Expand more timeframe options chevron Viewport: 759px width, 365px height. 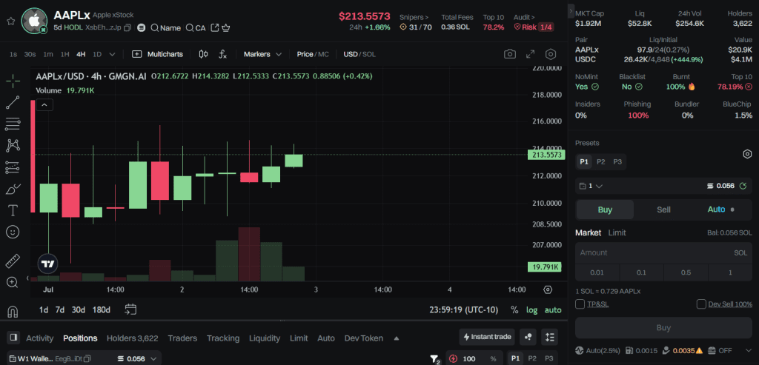pos(113,54)
